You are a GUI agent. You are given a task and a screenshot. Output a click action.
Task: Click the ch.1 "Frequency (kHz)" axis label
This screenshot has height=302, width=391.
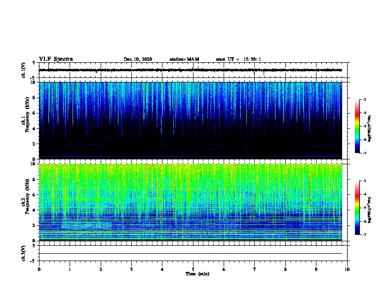click(x=27, y=114)
